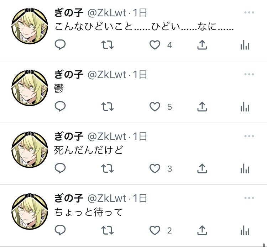
Task: Retweet the 死んだんだけど tweet
Action: (x=108, y=168)
